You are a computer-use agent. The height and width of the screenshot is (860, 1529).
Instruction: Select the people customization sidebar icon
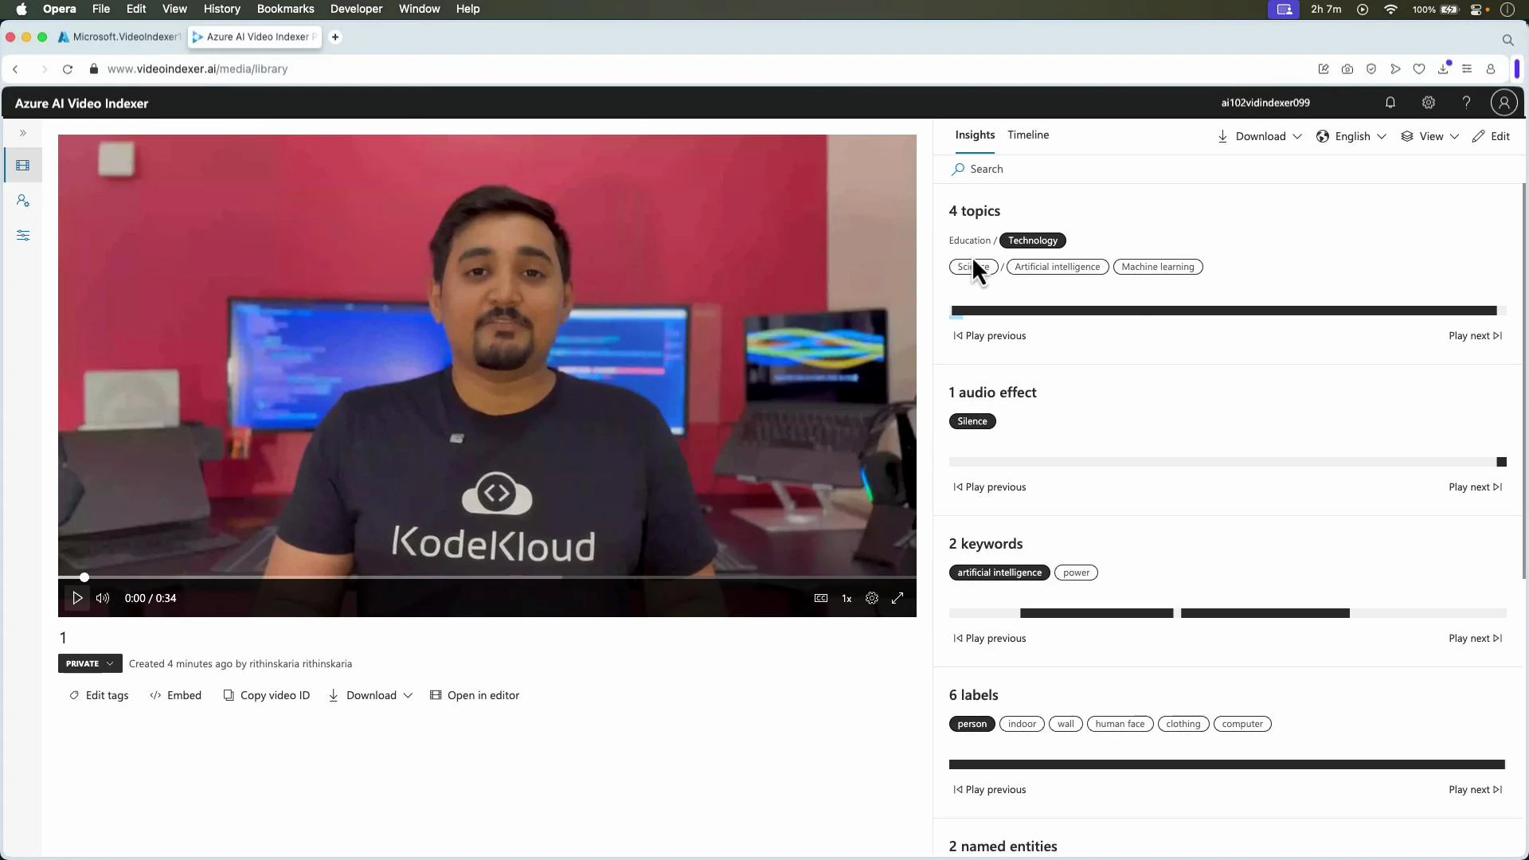point(23,200)
